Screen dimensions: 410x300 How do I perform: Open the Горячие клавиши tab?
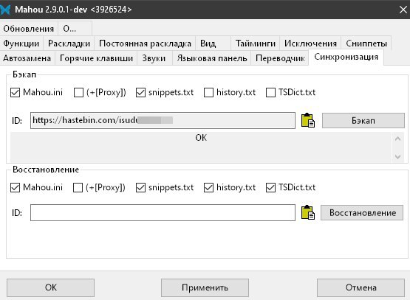pyautogui.click(x=96, y=58)
